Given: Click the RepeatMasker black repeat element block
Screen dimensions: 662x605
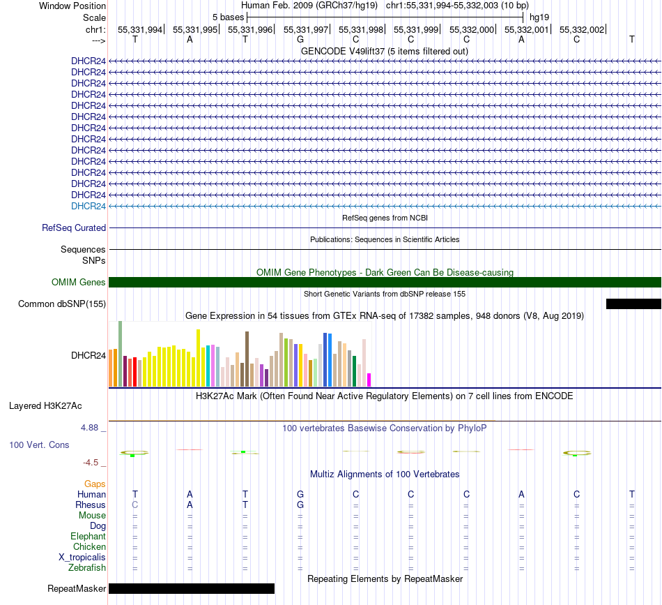Looking at the screenshot, I should coord(192,588).
